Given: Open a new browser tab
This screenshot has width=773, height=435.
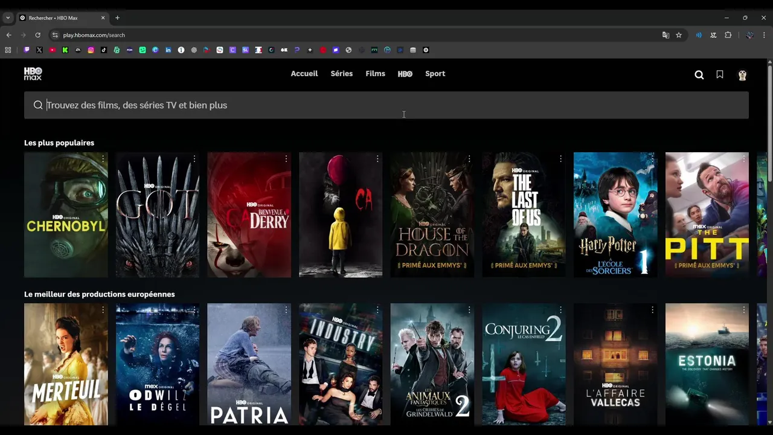Looking at the screenshot, I should pos(117,18).
